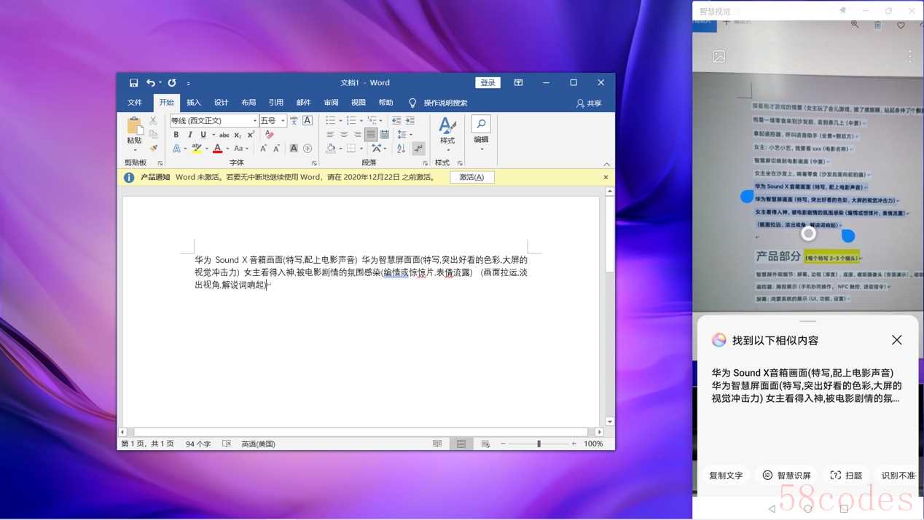Click the 激活(A) button in the notification bar

pyautogui.click(x=471, y=177)
